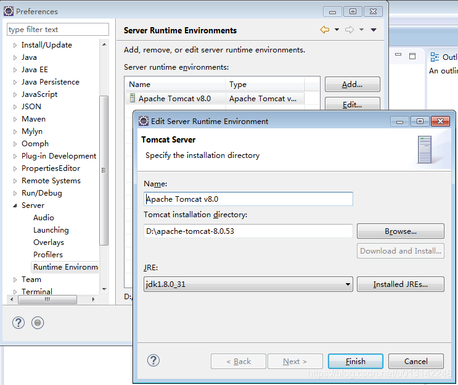This screenshot has height=385, width=458.
Task: Expand the Java tree node
Action: [x=15, y=57]
